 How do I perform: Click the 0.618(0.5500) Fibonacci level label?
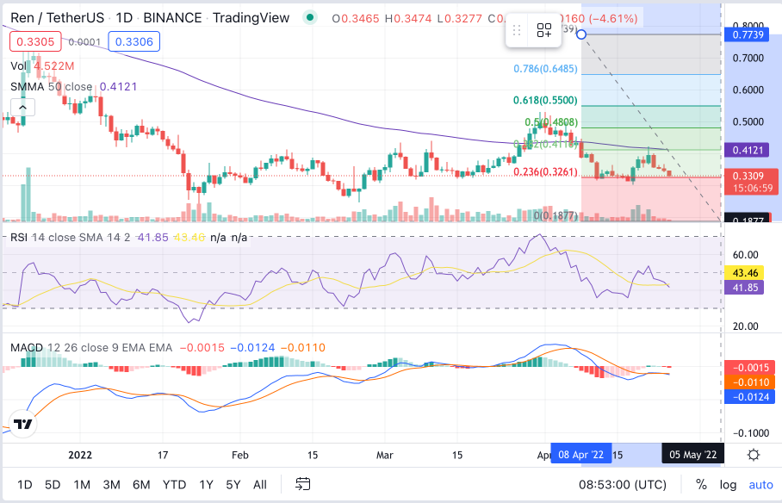(x=546, y=100)
